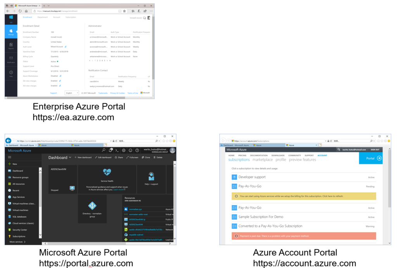Click home button in Enterprise portal browser
The width and height of the screenshot is (397, 268).
tap(26, 11)
